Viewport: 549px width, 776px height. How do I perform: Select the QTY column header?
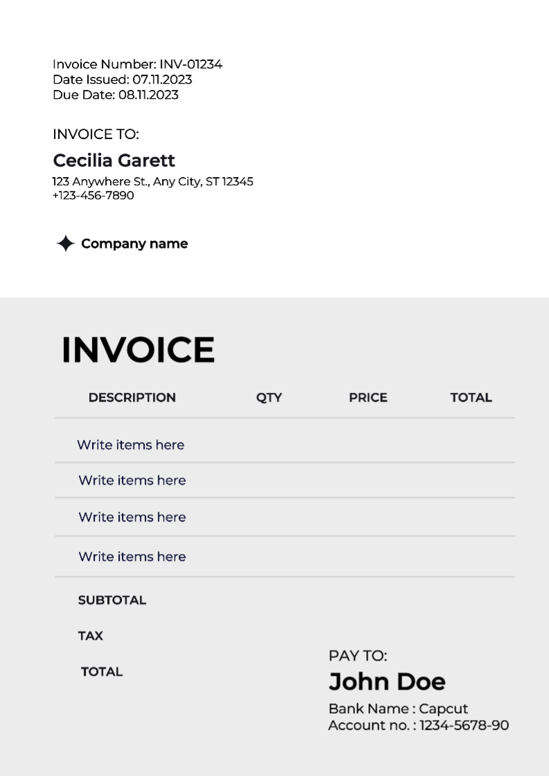click(x=269, y=398)
